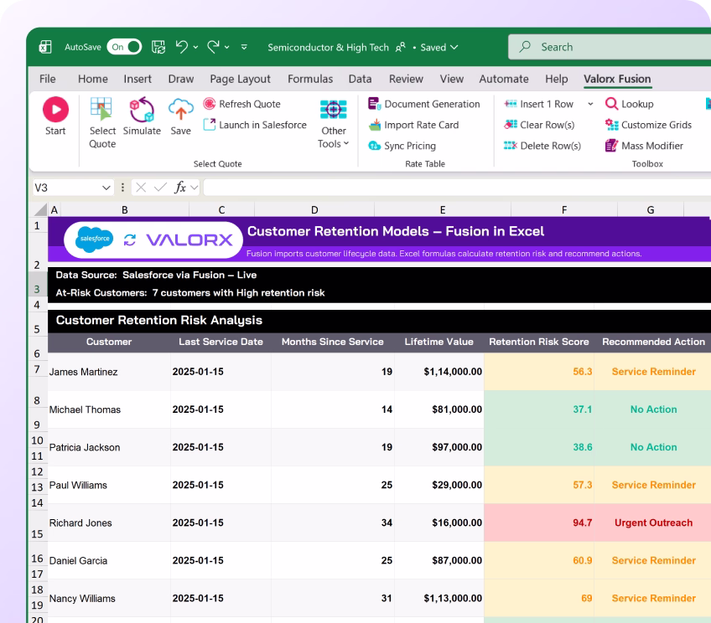The width and height of the screenshot is (711, 623).
Task: Click the Start play icon
Action: (55, 110)
